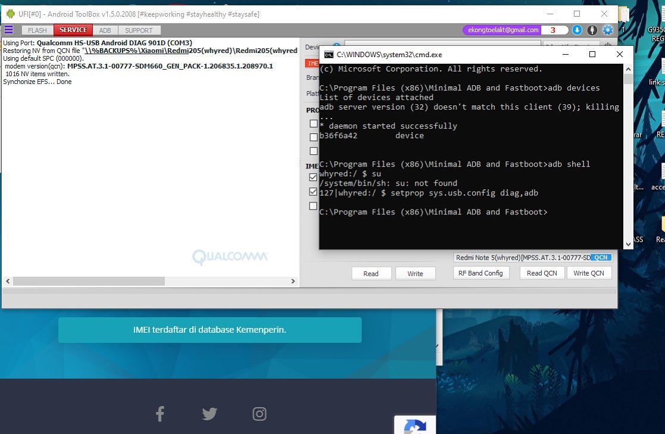Image resolution: width=665 pixels, height=434 pixels.
Task: Open the Twitter icon on the web page
Action: (210, 414)
